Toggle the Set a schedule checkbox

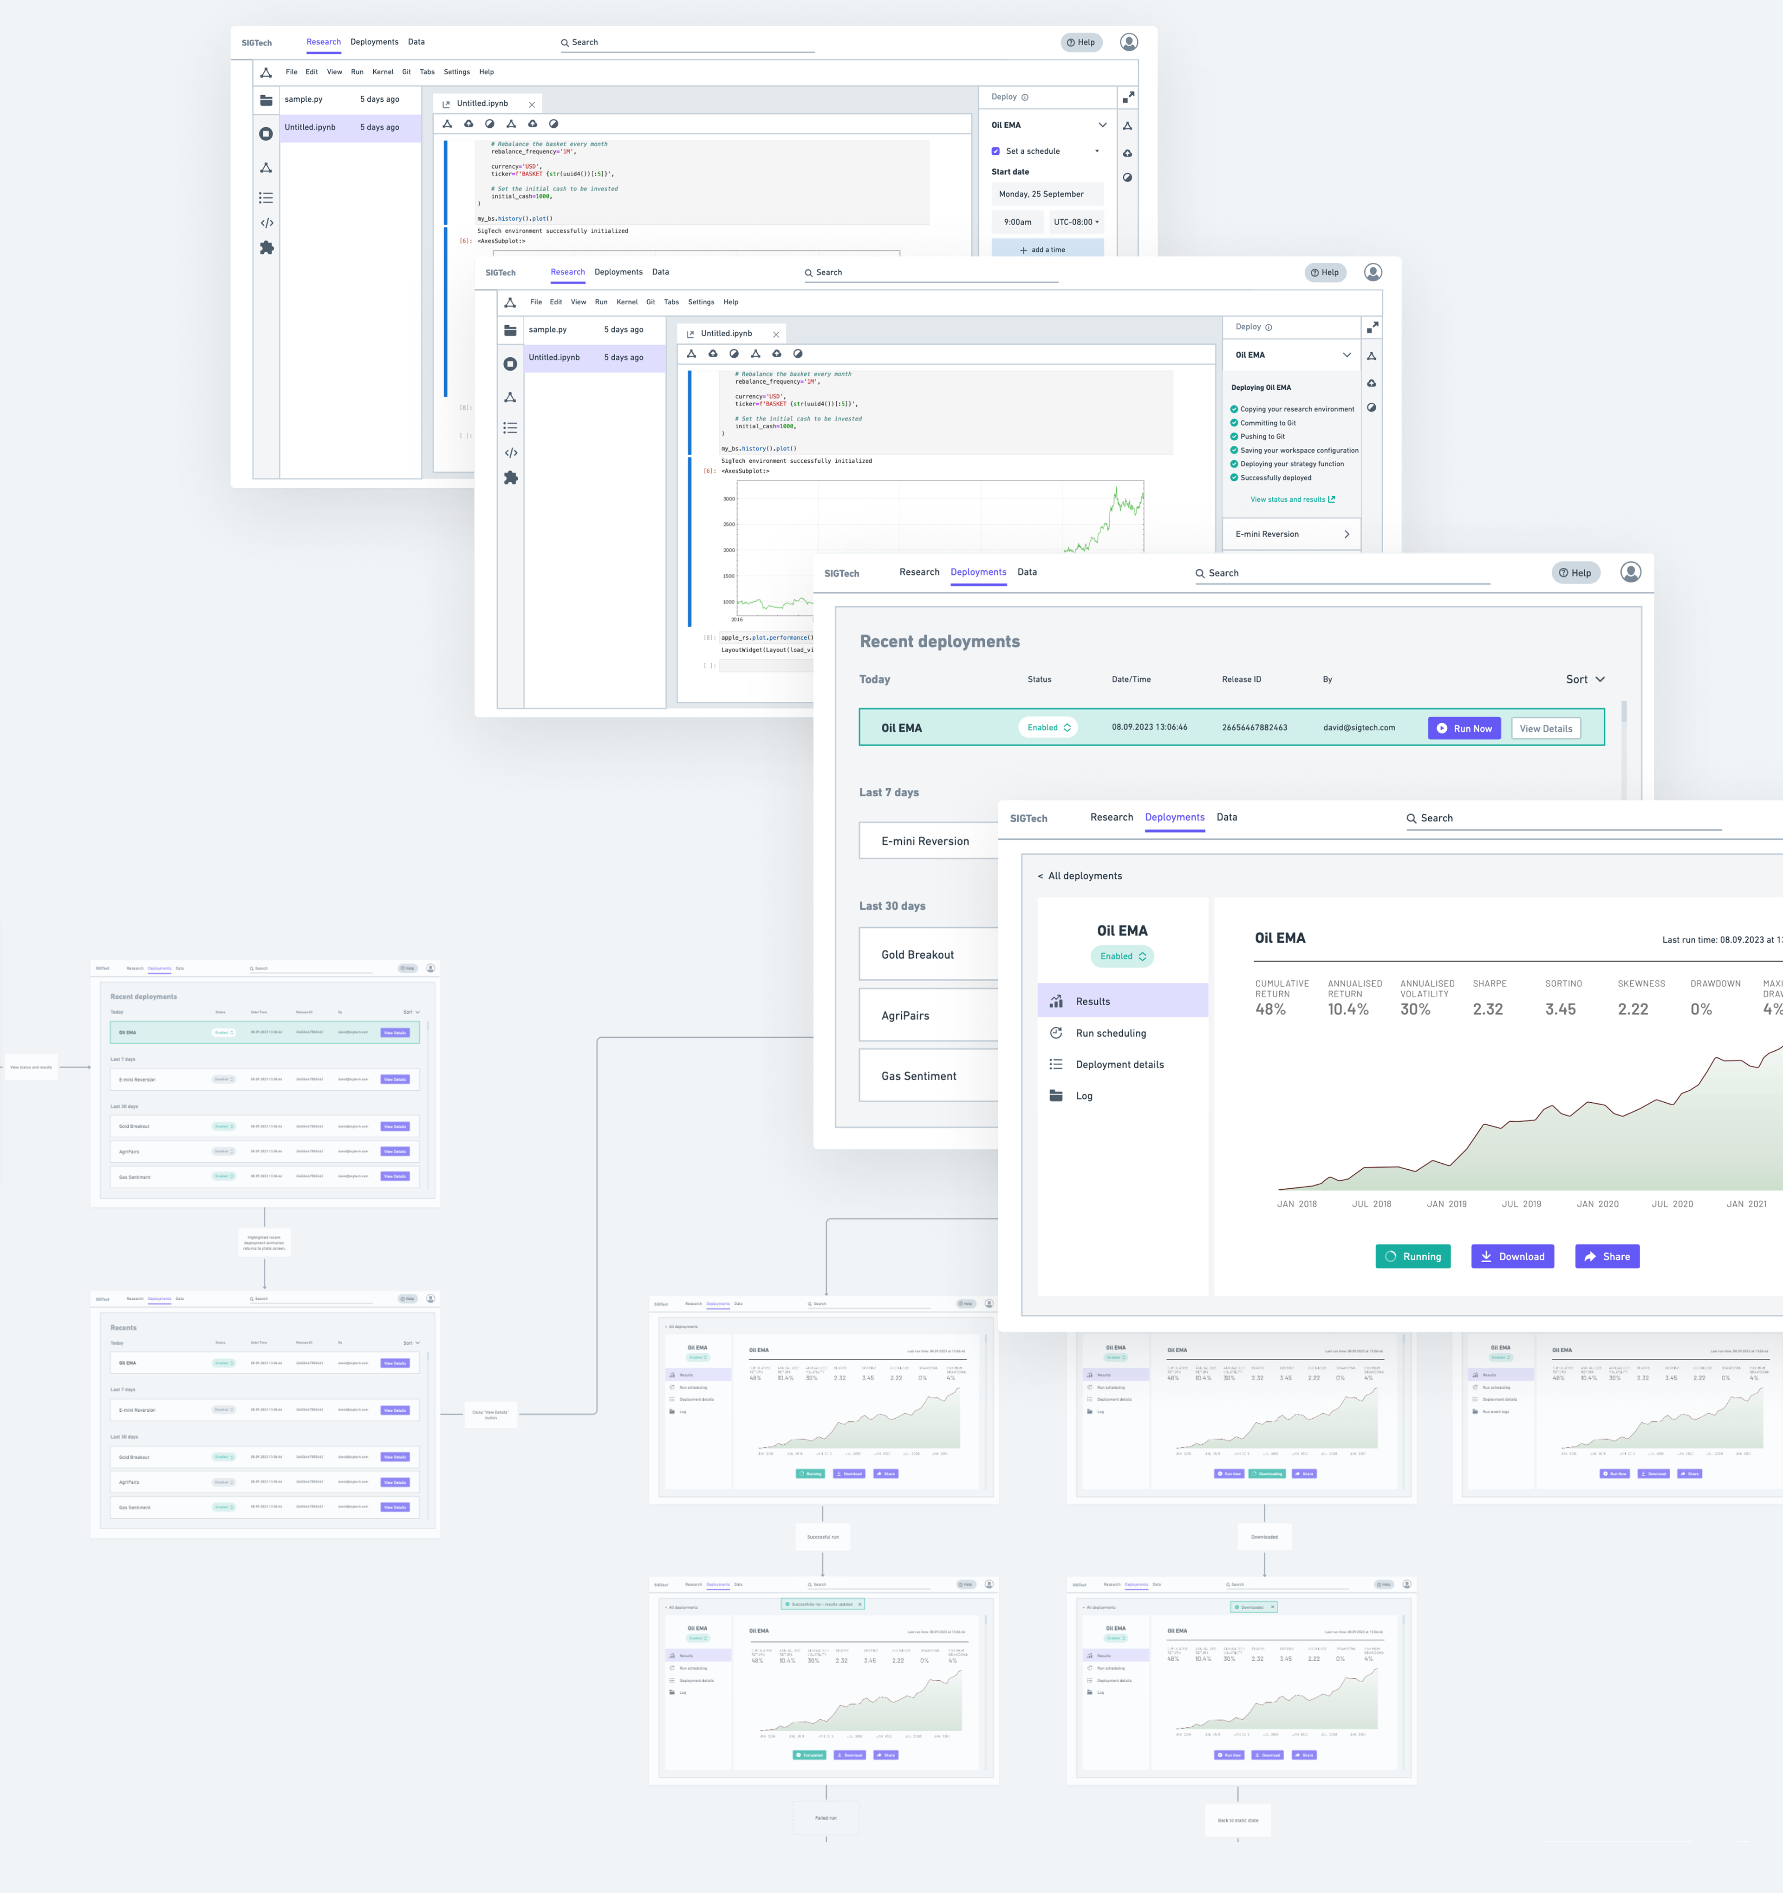tap(996, 151)
